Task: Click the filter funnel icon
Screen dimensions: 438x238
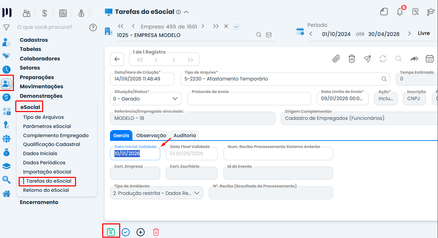Action: point(6,28)
